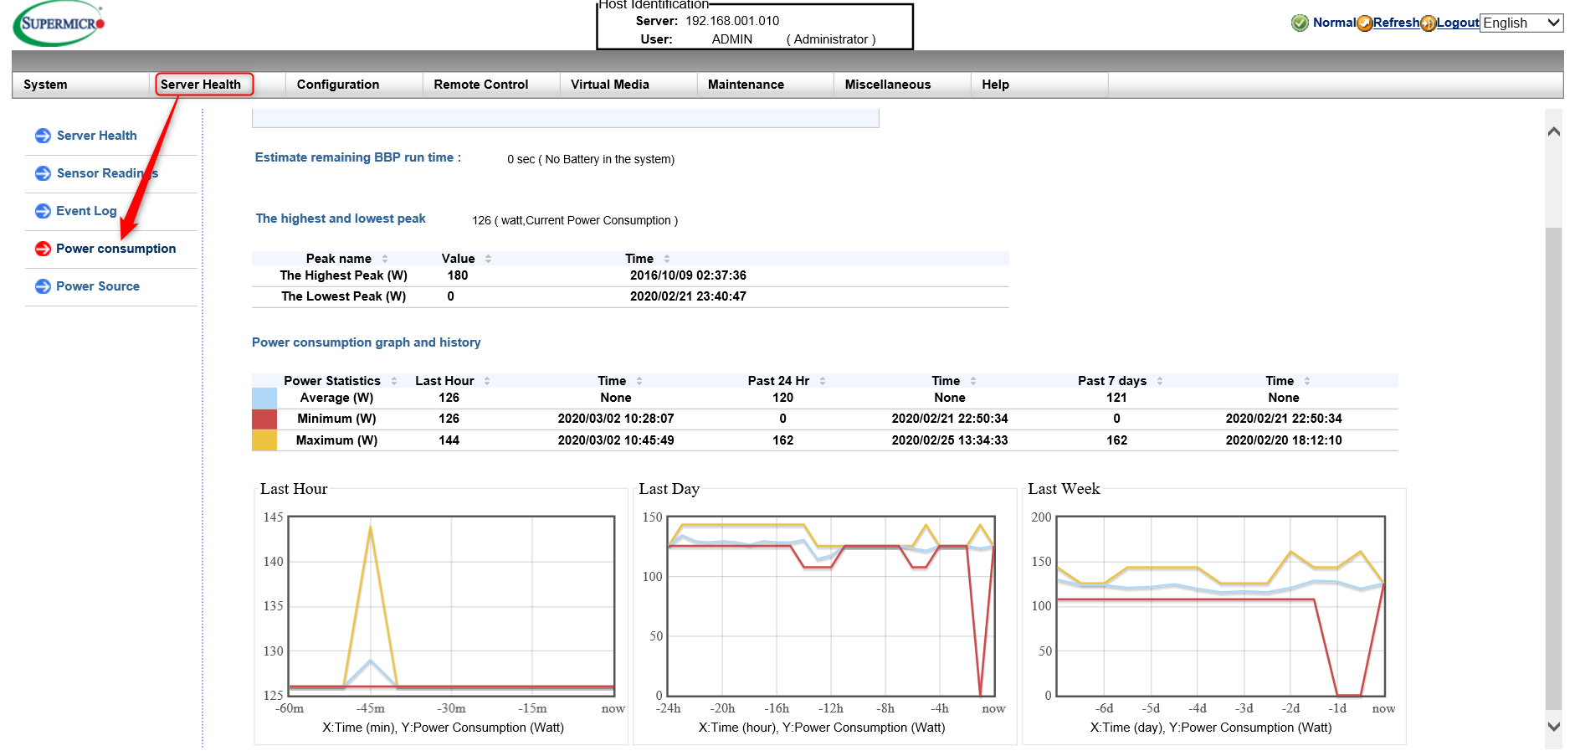Open the Maintenance menu
Screen dimensions: 1580x751
pyautogui.click(x=746, y=85)
